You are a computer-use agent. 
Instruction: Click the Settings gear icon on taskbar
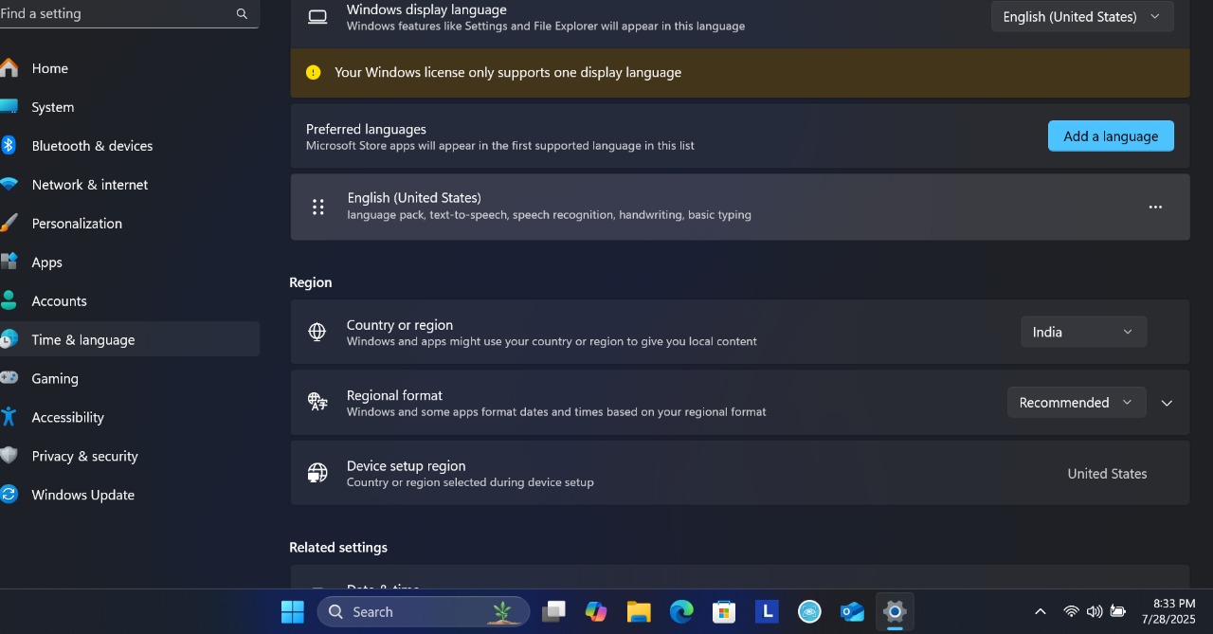(x=895, y=611)
